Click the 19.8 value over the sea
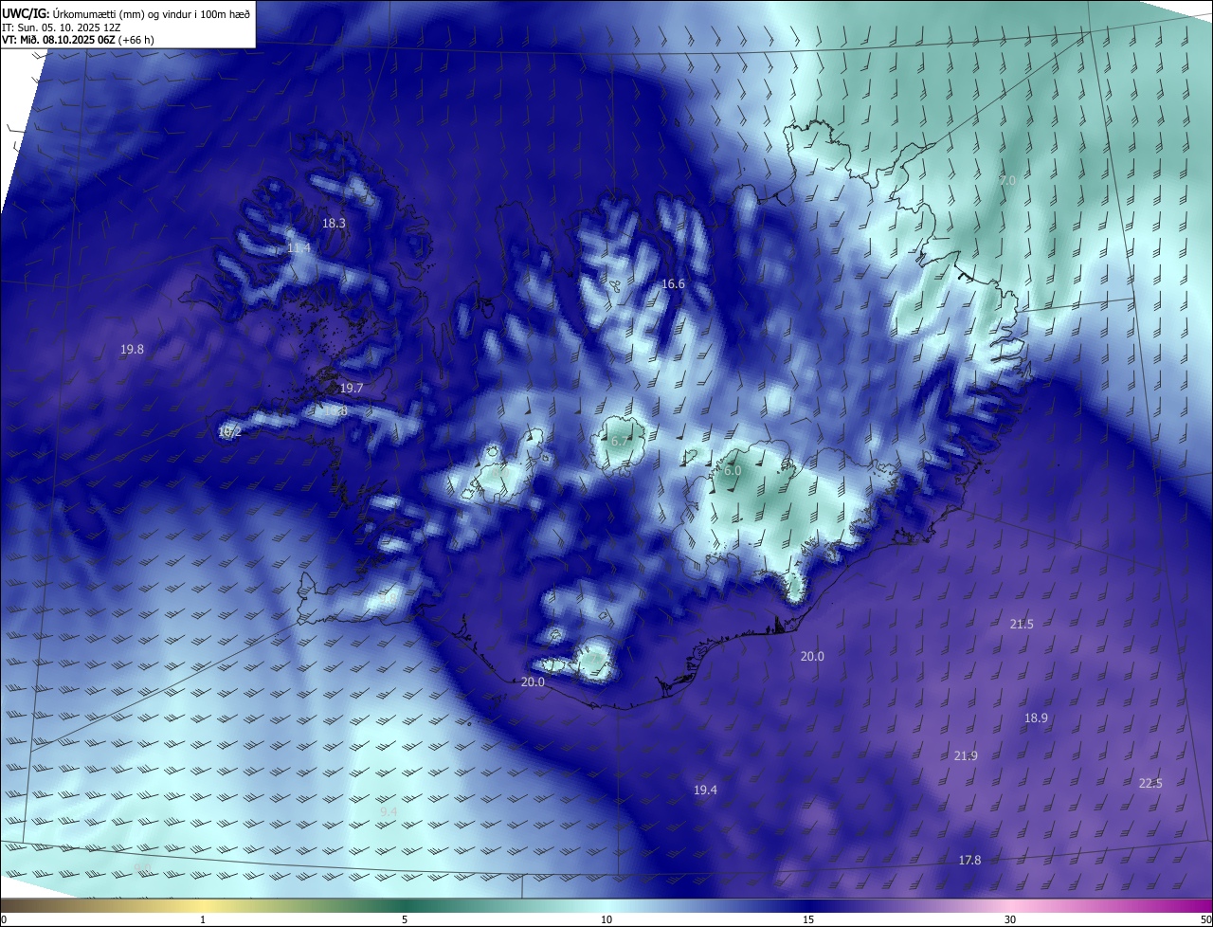The width and height of the screenshot is (1213, 927). tap(132, 350)
